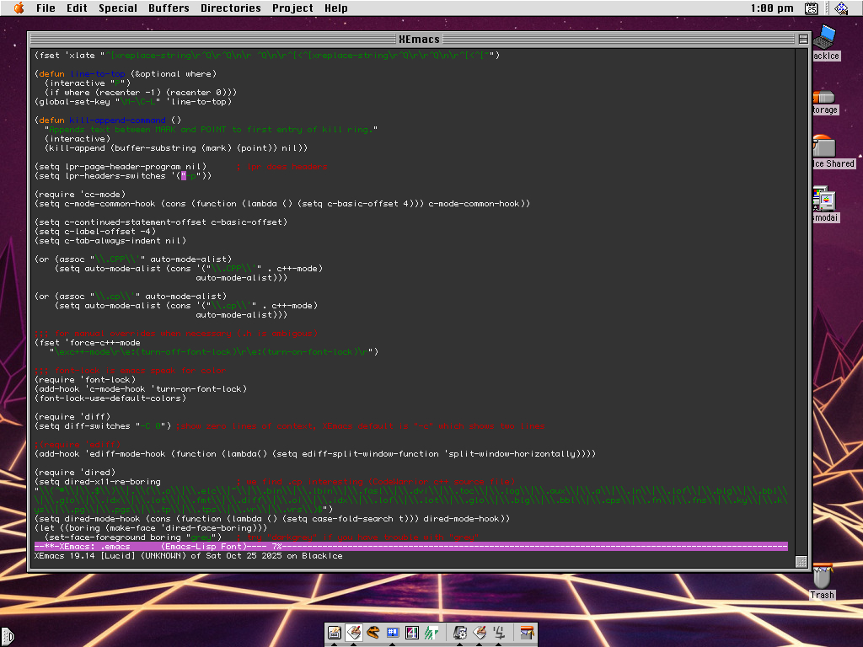This screenshot has width=863, height=647.
Task: Open the Trash on the desktop
Action: [x=823, y=581]
